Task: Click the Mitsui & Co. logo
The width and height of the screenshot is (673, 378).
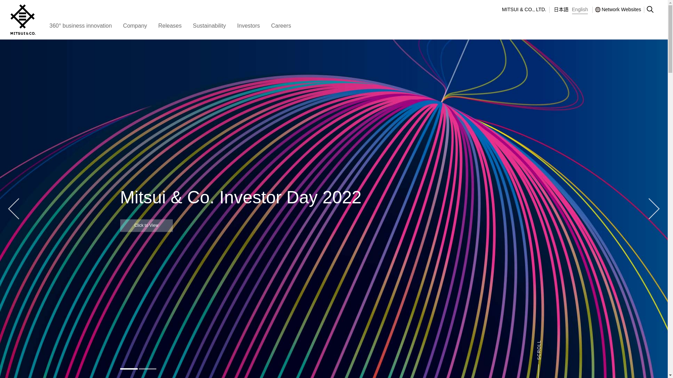Action: click(x=23, y=20)
